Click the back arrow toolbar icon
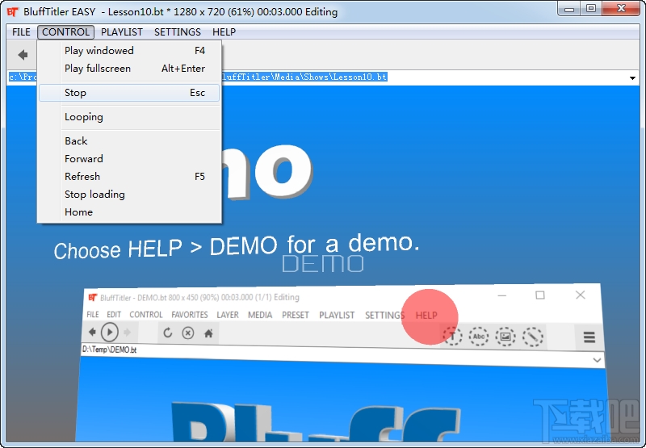The width and height of the screenshot is (646, 448). [x=23, y=54]
